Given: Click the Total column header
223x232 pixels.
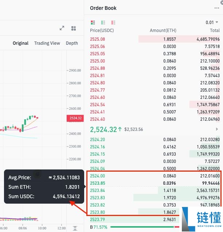Looking at the screenshot, I should [x=215, y=31].
